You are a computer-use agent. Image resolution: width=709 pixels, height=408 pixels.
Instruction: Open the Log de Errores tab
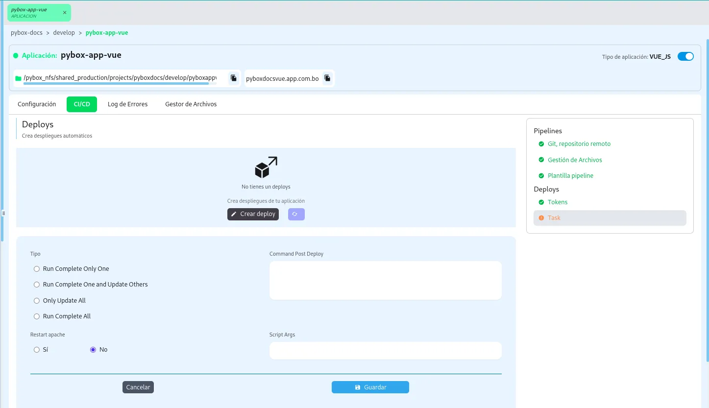point(127,104)
